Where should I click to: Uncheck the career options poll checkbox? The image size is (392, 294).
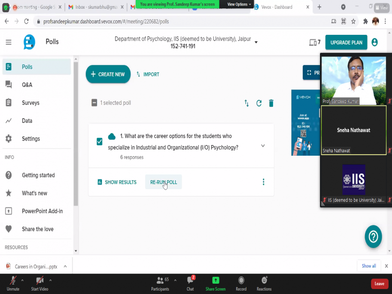(99, 142)
